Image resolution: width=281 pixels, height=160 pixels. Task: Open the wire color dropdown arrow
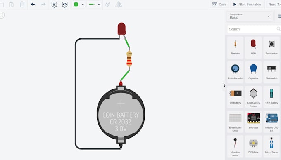coord(83,5)
